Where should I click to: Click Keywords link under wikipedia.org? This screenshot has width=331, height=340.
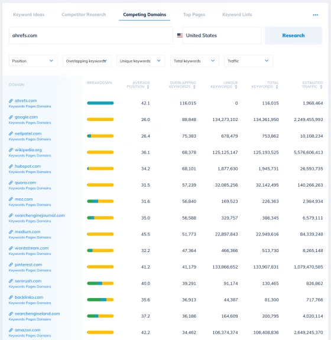point(17,156)
